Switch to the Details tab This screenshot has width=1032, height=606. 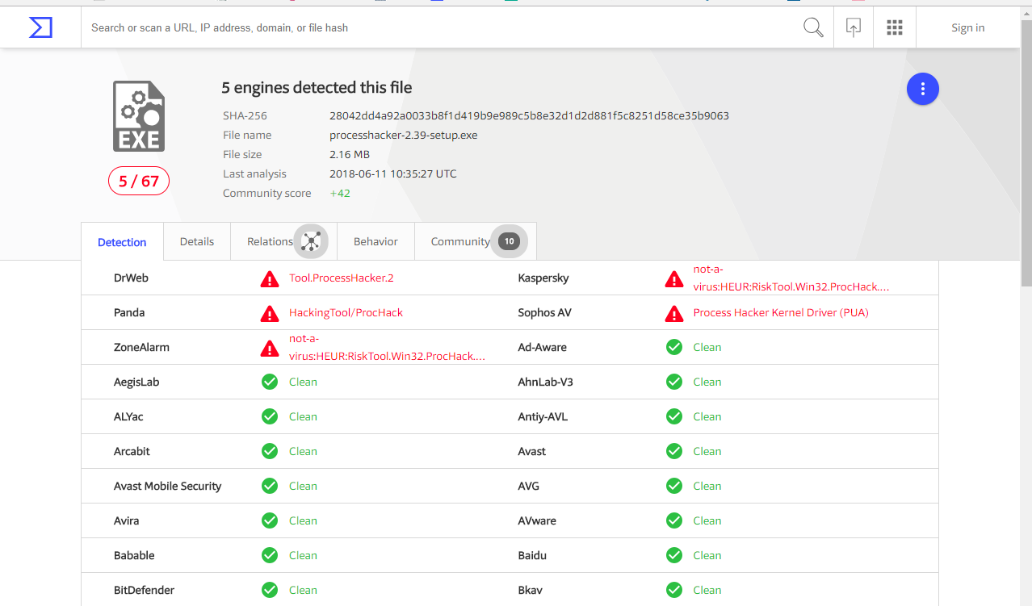[197, 241]
